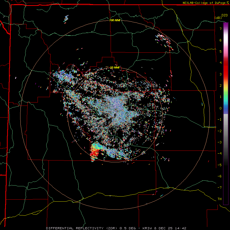Click the "100 NMI" range ring label
Image resolution: width=230 pixels, height=230 pixels.
115,20
